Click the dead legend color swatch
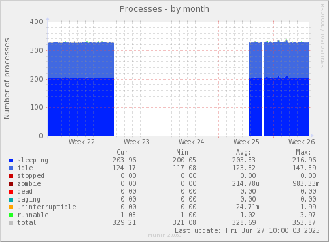Viewport: 329px width, 242px height. click(11, 192)
